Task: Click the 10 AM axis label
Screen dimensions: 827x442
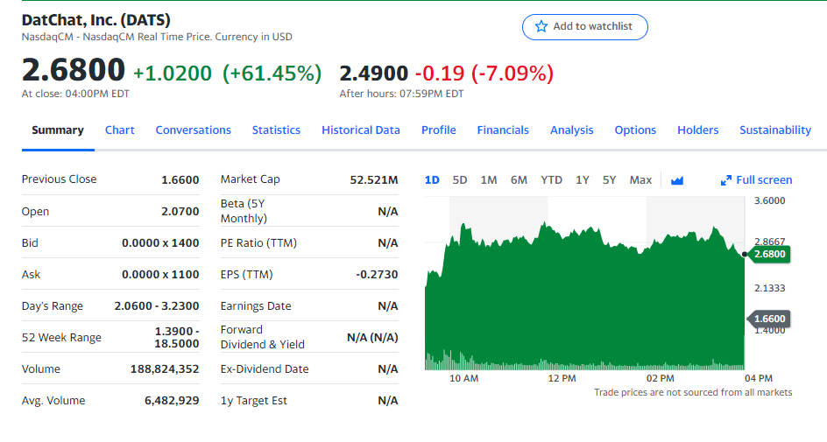Action: coord(463,378)
